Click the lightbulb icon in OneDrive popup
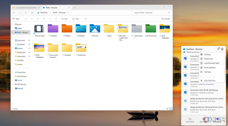Image resolution: width=228 pixels, height=126 pixels. tap(218, 49)
